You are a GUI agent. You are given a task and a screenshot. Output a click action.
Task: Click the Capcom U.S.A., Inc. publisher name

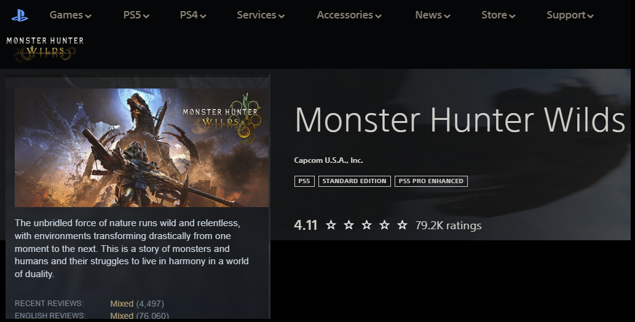tap(328, 160)
